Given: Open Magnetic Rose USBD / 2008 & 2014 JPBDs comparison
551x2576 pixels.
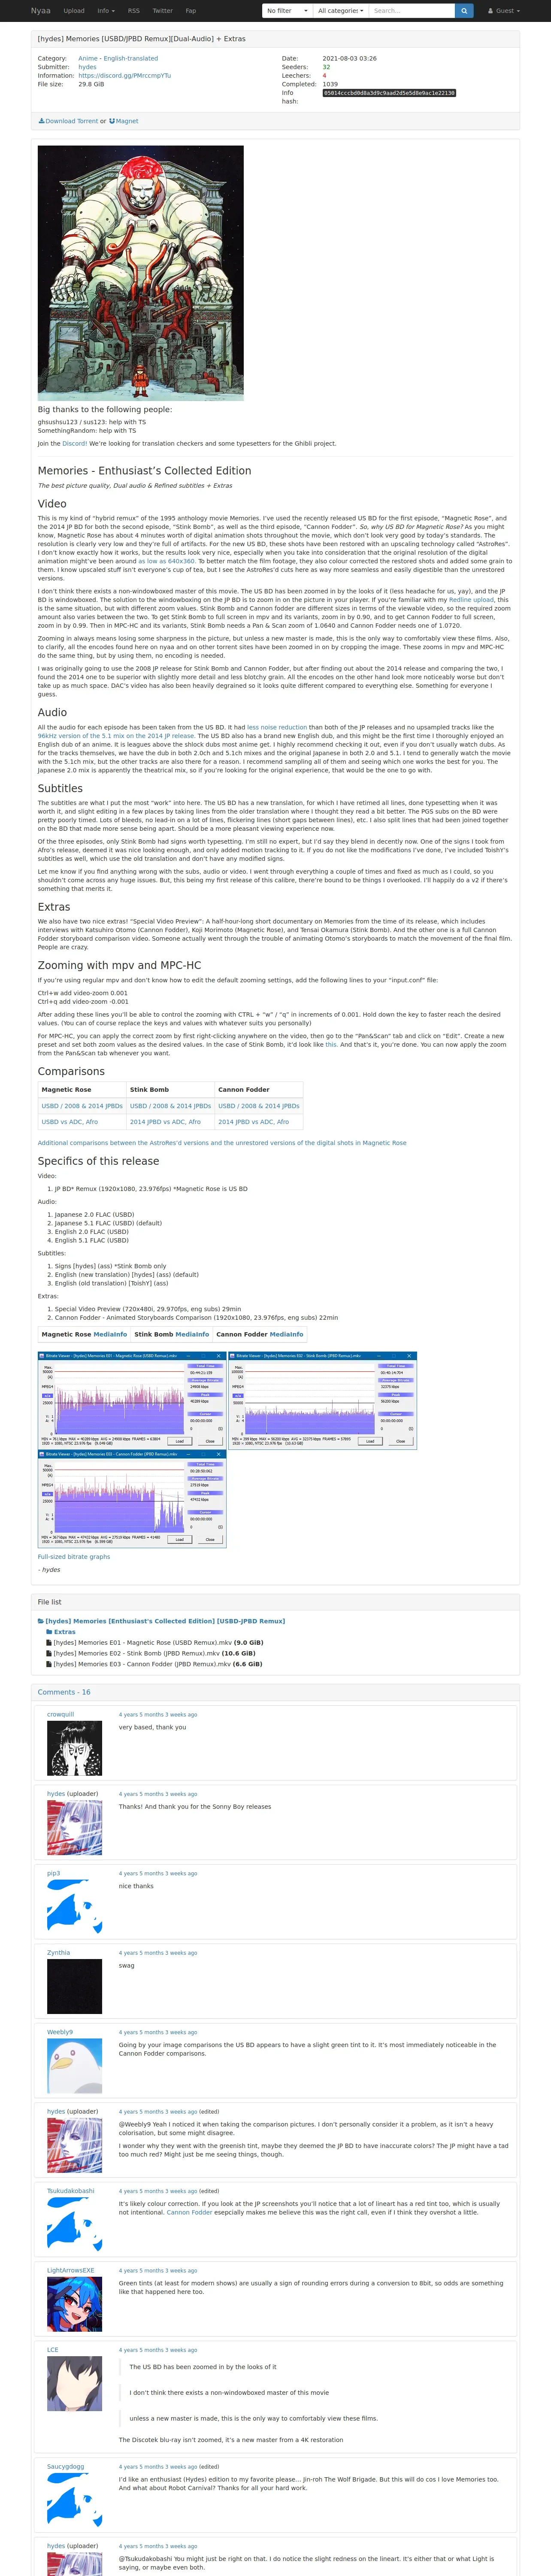Looking at the screenshot, I should 82,1106.
